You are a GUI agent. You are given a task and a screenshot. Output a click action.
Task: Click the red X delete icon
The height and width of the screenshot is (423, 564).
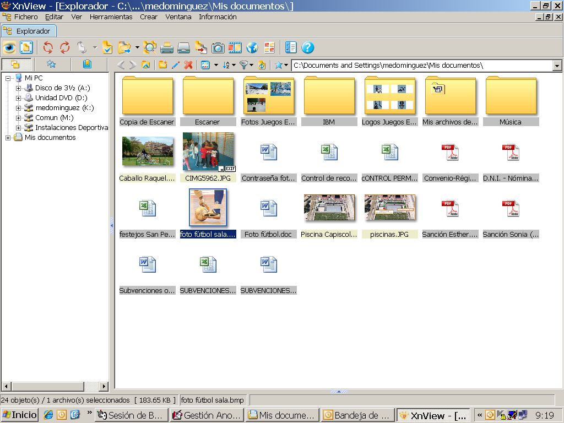click(x=188, y=65)
